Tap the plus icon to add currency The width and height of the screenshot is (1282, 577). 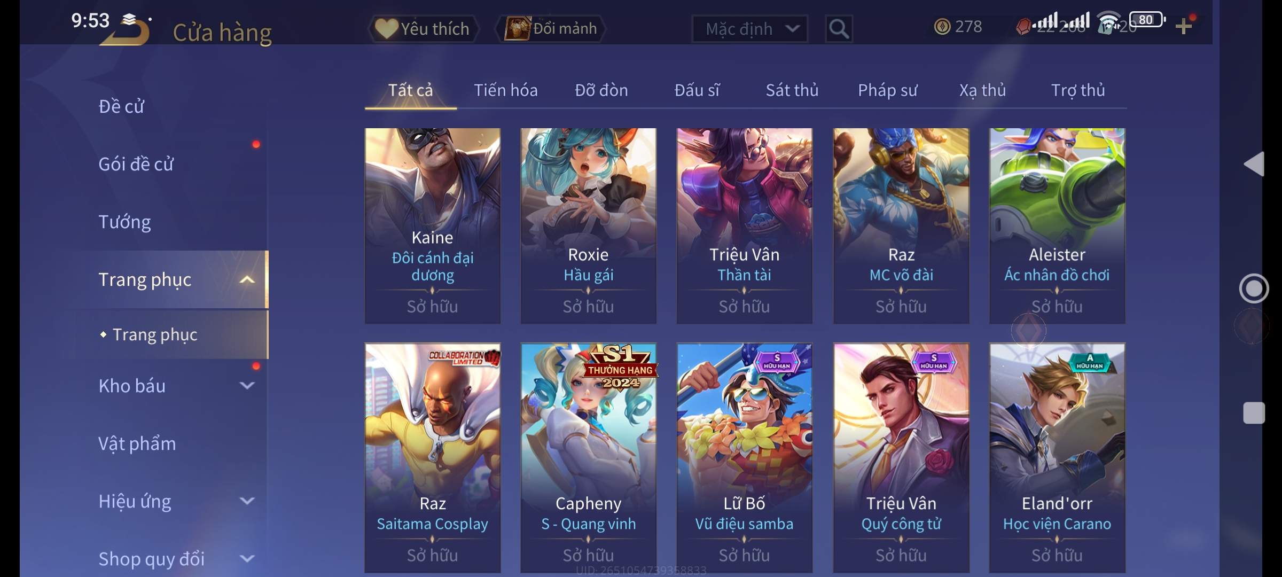coord(1184,26)
